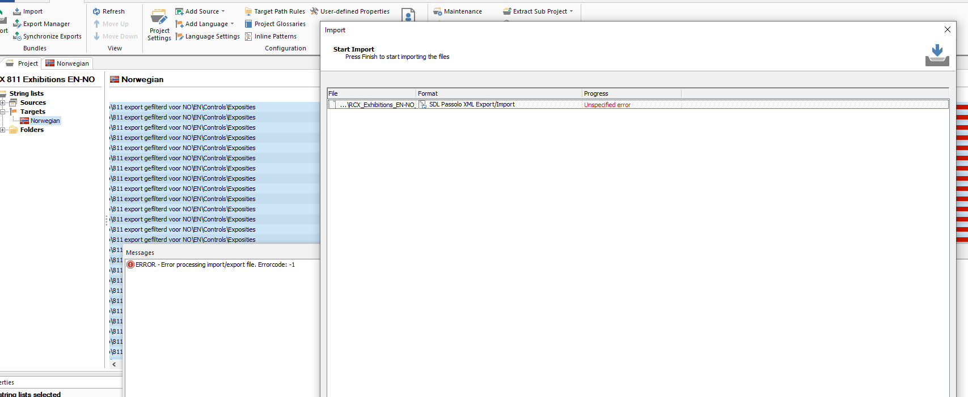Image resolution: width=968 pixels, height=397 pixels.
Task: Click the Maintenance ribbon icon
Action: tap(438, 11)
